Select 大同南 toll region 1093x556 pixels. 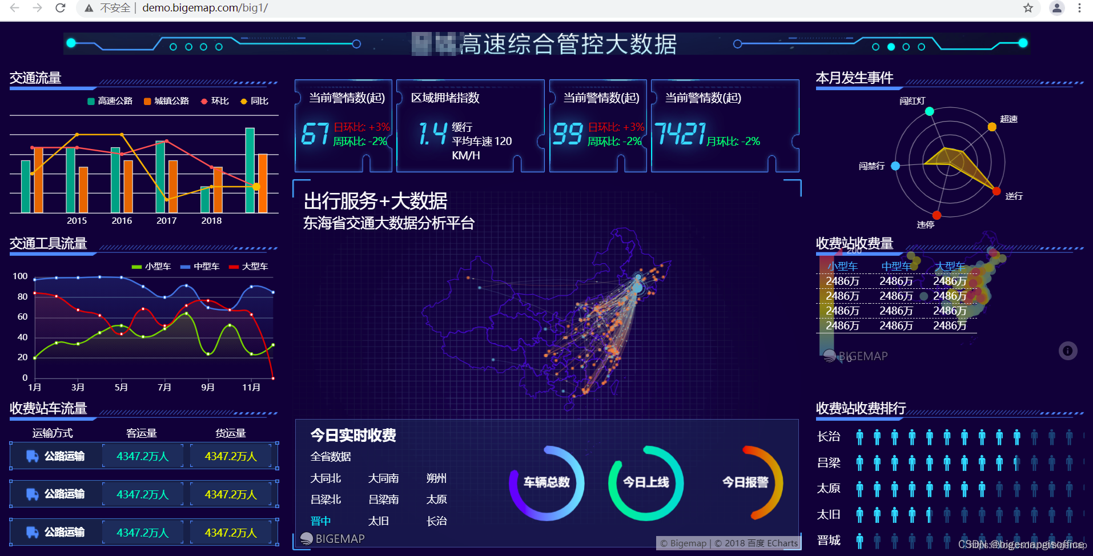384,478
